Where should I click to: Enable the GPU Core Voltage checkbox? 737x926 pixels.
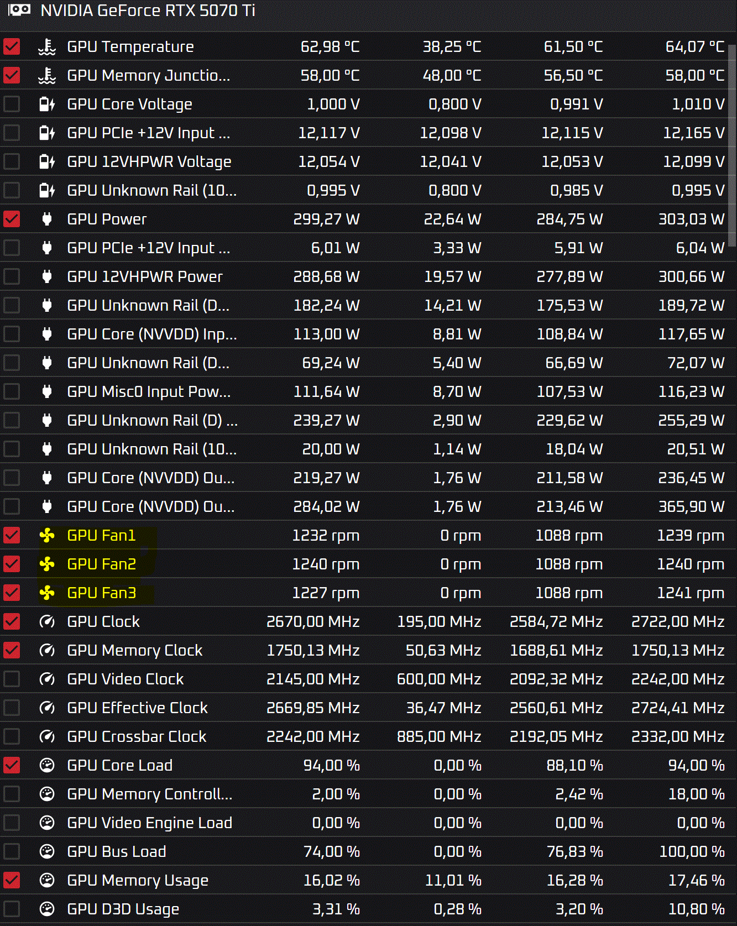(x=12, y=104)
